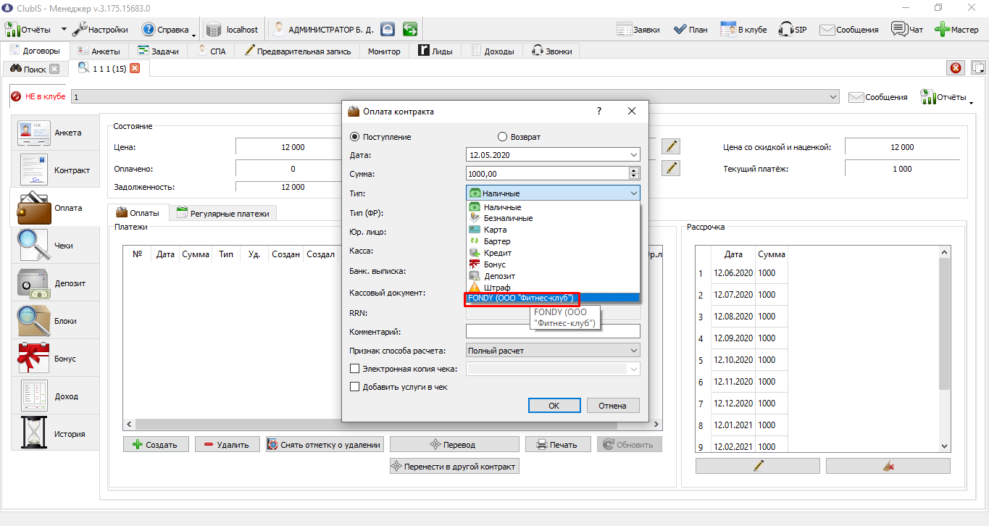Open the client selector dropdown showing 1

(x=455, y=96)
